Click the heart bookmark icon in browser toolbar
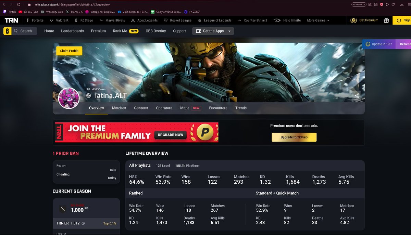The height and width of the screenshot is (235, 411). point(394,4)
